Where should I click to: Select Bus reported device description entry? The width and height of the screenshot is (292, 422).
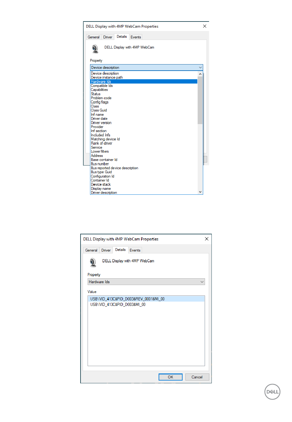coord(144,168)
